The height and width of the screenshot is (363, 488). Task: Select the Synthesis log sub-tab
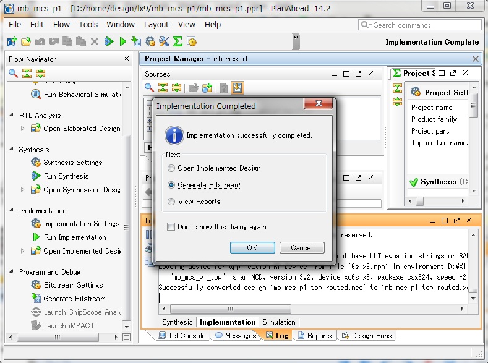tap(178, 322)
